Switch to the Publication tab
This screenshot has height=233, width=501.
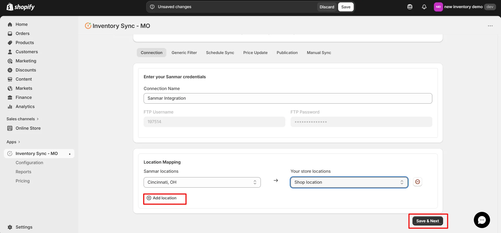[287, 53]
